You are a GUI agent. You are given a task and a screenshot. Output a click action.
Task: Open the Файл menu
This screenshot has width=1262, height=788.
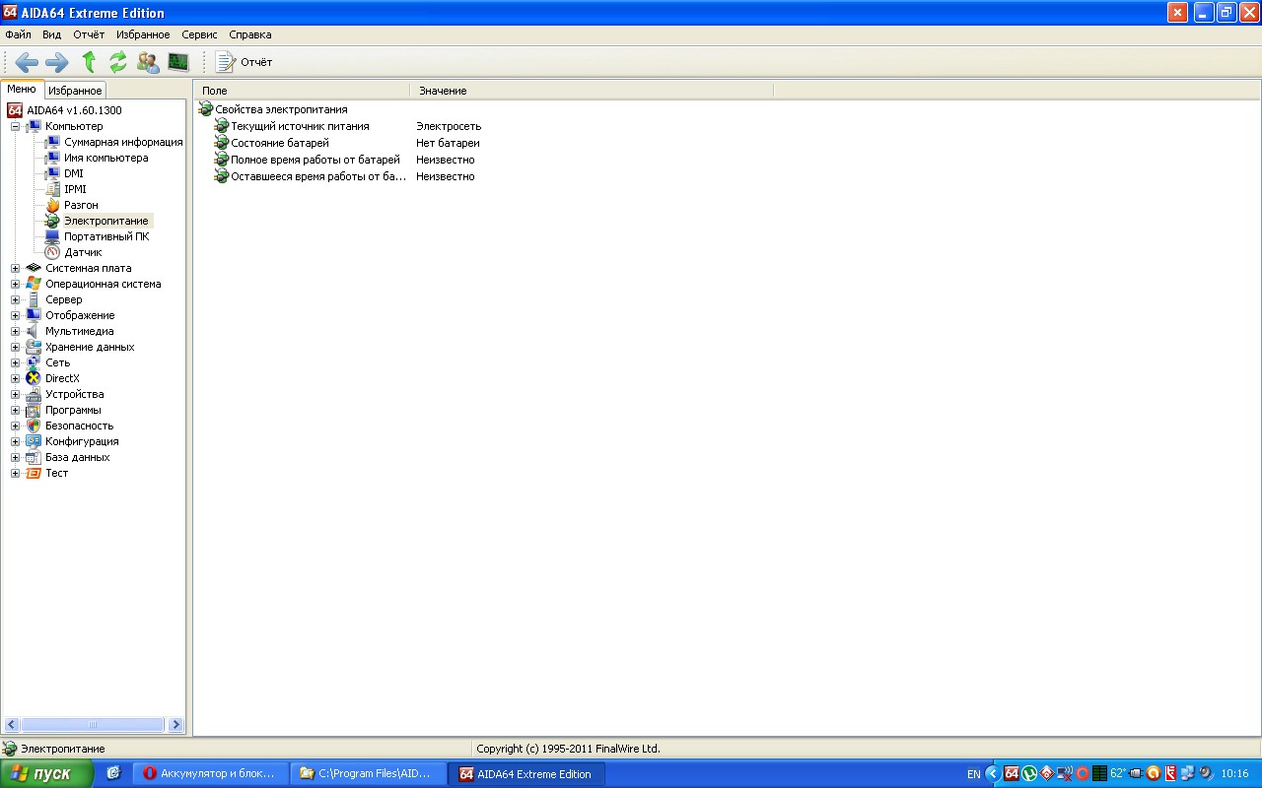(19, 34)
